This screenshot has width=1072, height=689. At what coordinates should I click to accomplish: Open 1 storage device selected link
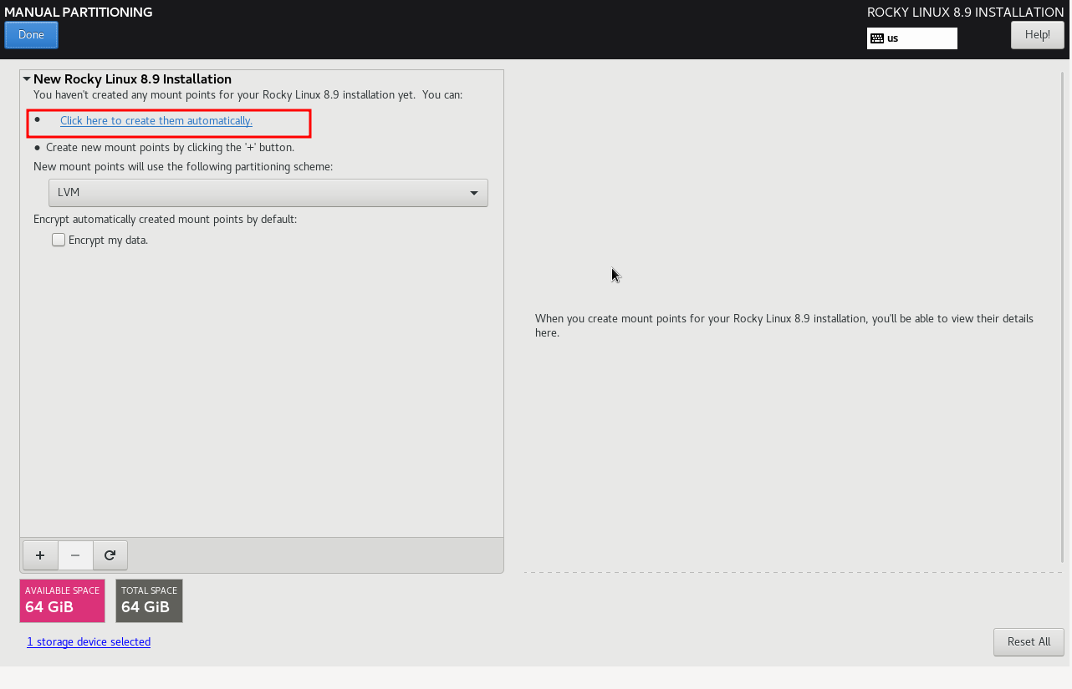click(89, 642)
